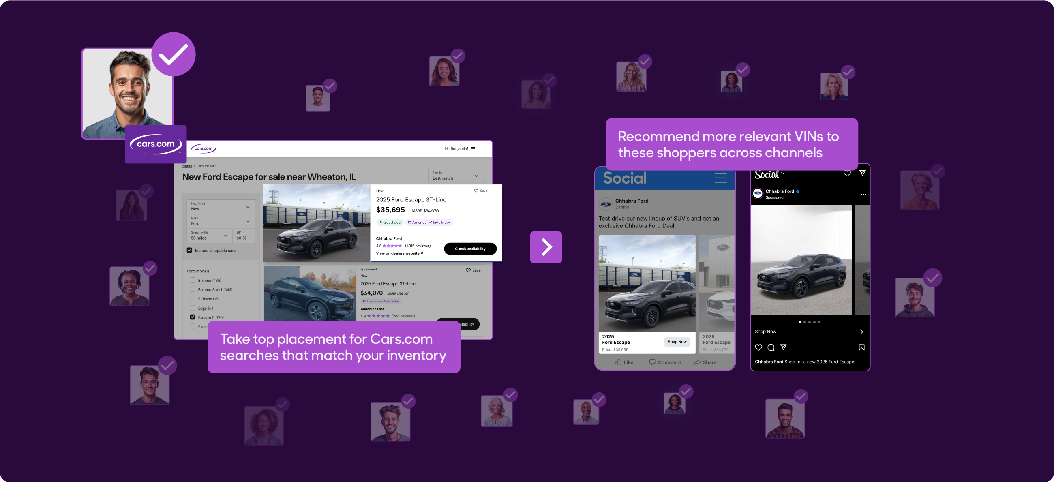Click the ZIP 60187 input field
1054x482 pixels.
click(244, 236)
